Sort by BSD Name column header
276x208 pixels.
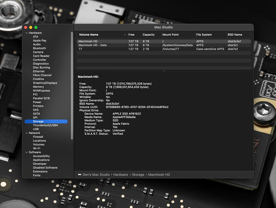(235, 35)
